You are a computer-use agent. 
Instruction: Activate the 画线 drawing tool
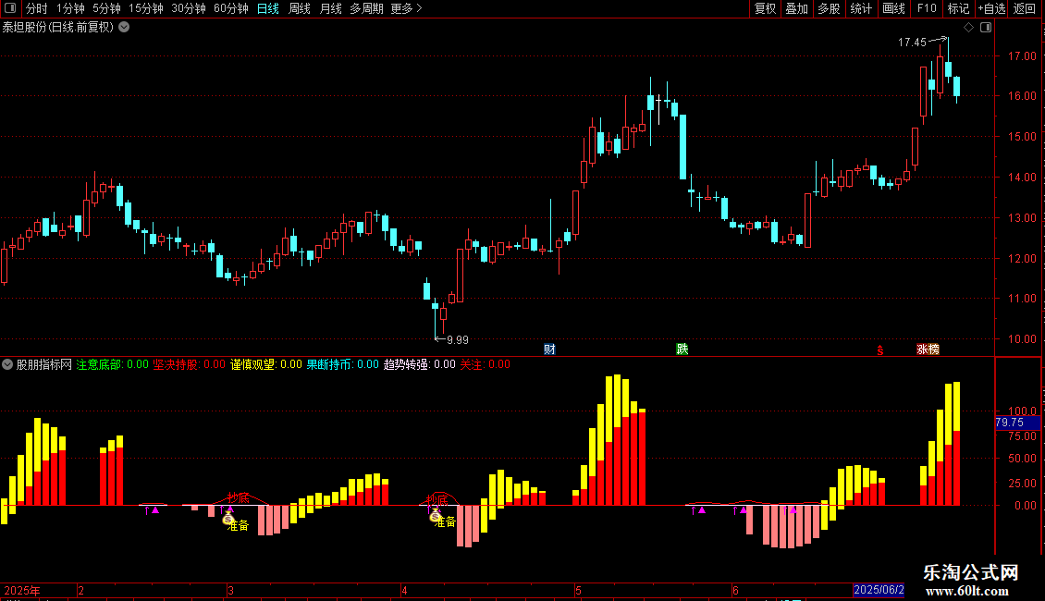893,8
